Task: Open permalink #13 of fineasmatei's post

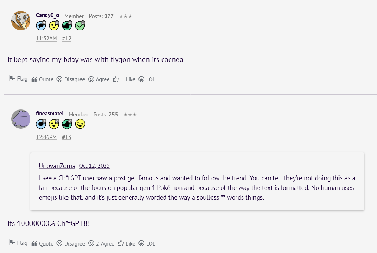Action: pyautogui.click(x=66, y=137)
